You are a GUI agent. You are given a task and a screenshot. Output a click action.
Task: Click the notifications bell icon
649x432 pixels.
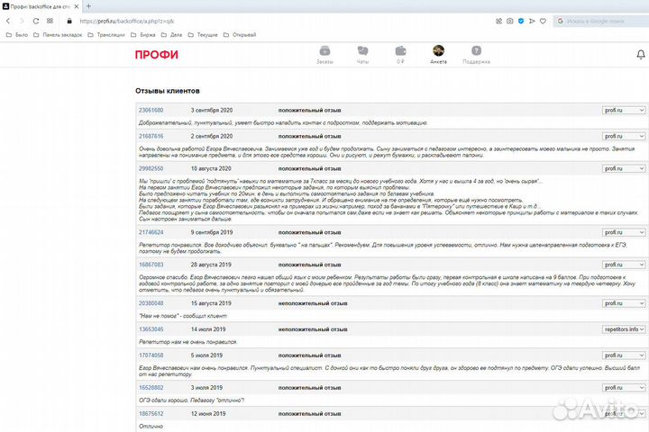[641, 55]
